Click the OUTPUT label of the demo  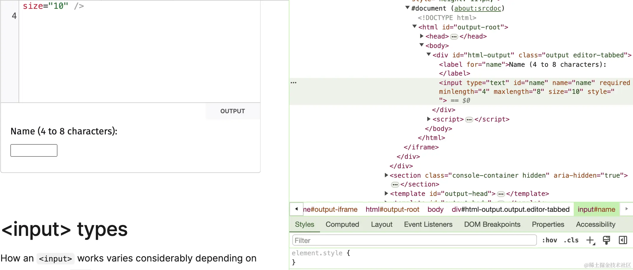click(233, 111)
